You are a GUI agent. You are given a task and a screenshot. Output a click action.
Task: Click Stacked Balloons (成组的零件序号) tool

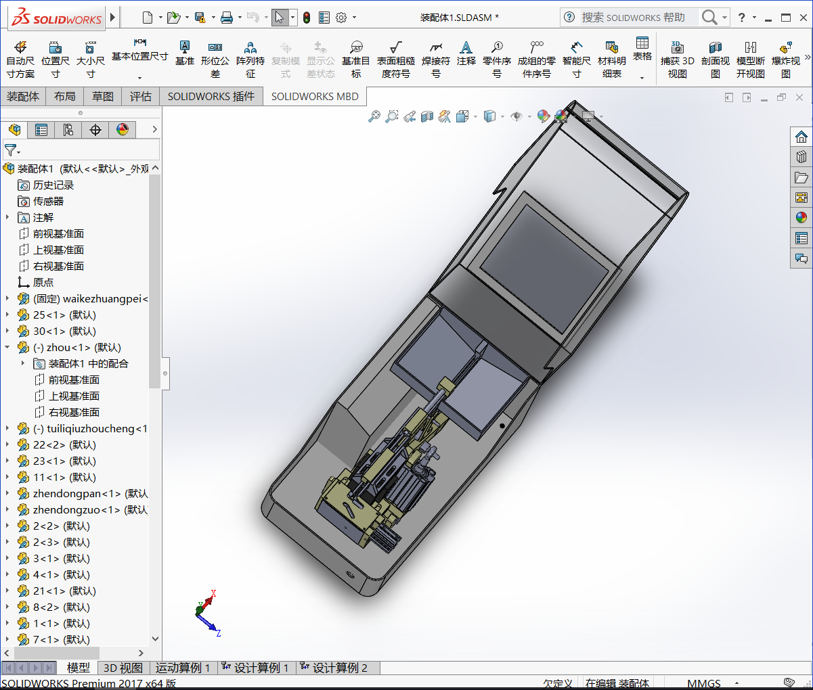[x=537, y=60]
